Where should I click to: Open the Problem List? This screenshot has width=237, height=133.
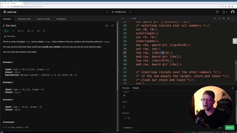tap(119, 12)
